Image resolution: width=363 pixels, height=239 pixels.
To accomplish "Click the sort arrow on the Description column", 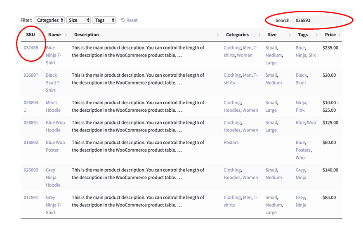I will click(x=218, y=35).
